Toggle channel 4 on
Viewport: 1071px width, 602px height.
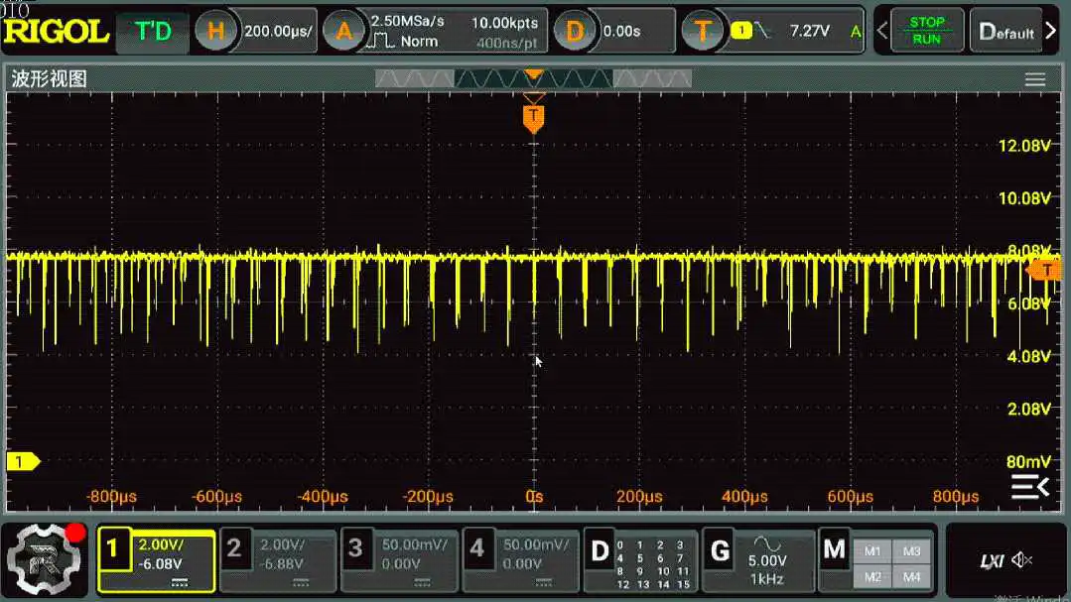coord(477,548)
